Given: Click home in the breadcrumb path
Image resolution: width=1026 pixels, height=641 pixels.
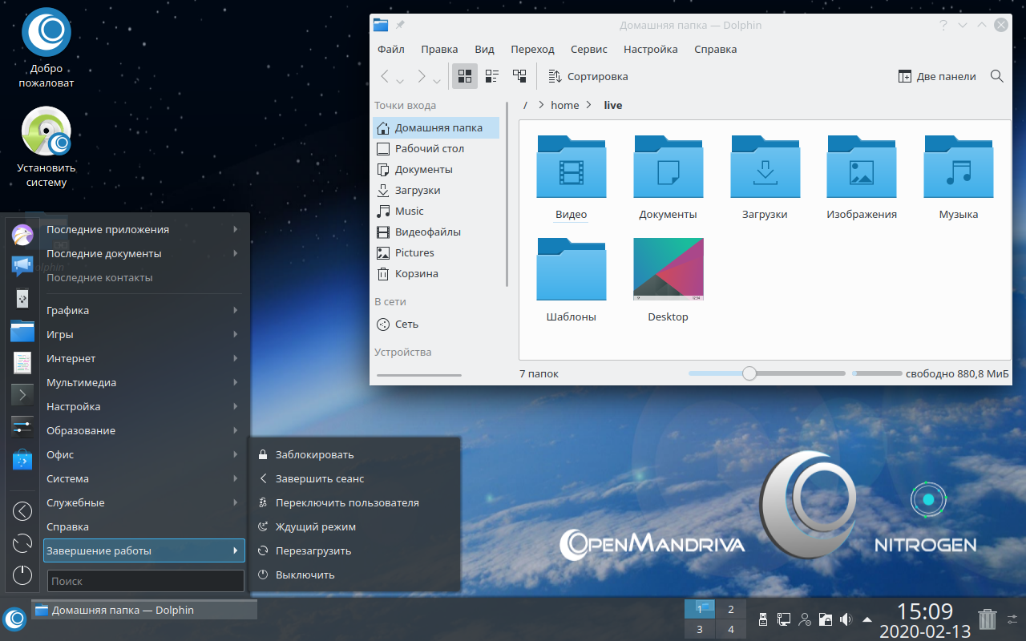Looking at the screenshot, I should click(x=565, y=105).
